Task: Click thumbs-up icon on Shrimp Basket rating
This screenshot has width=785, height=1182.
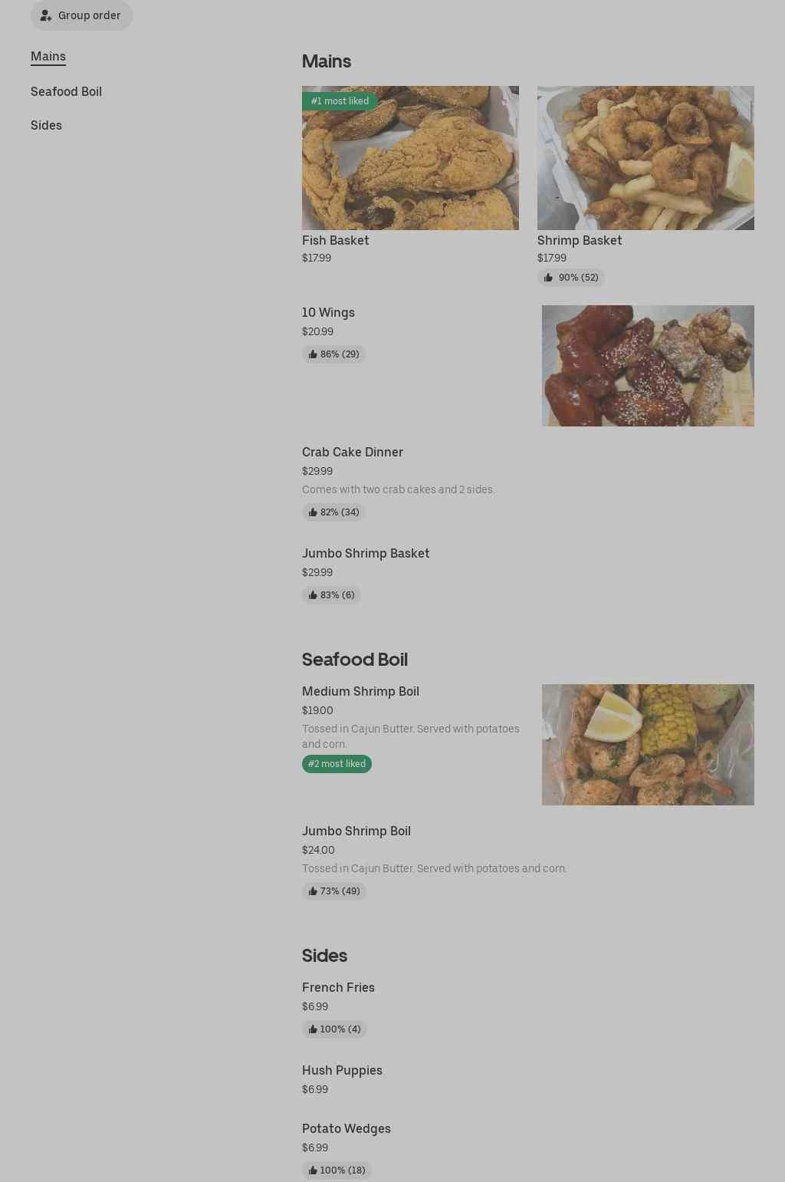Action: (x=548, y=278)
